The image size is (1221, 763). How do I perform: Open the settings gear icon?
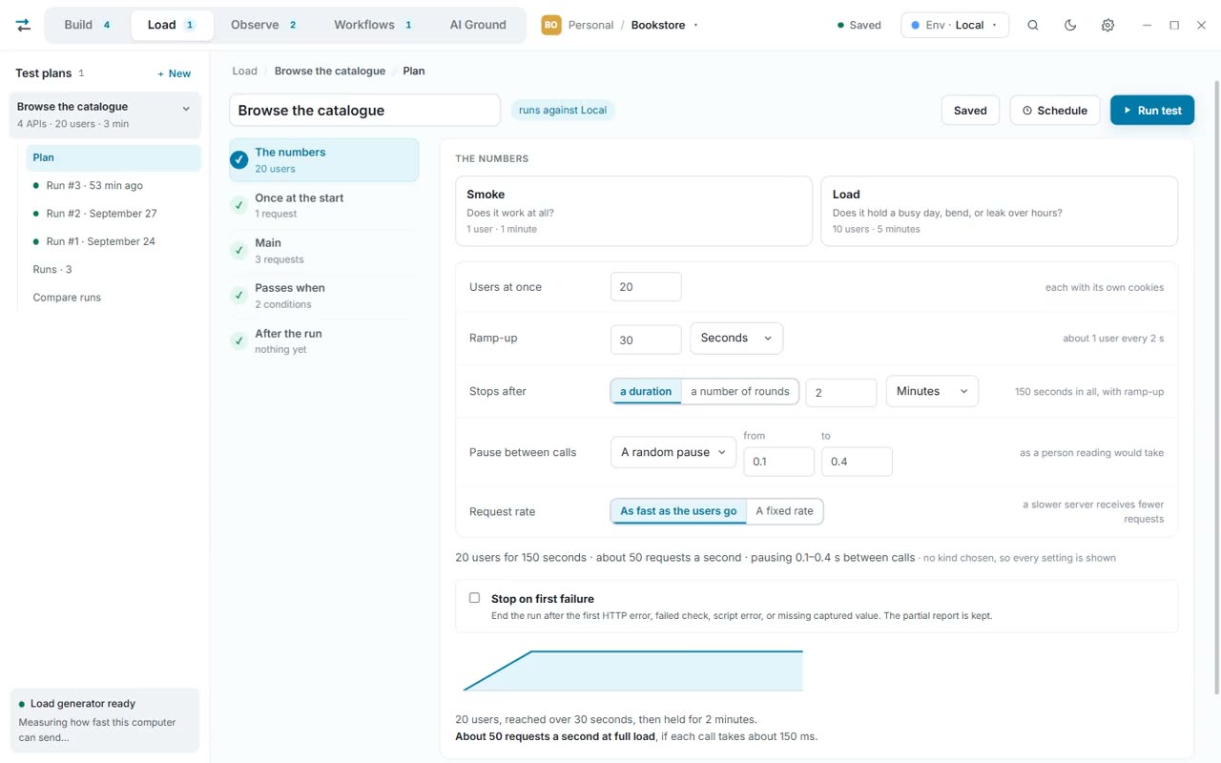(x=1107, y=25)
